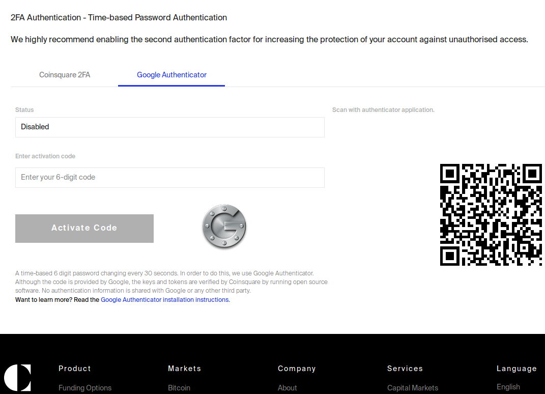The width and height of the screenshot is (545, 394).
Task: Click the Company footer heading
Action: pos(297,369)
